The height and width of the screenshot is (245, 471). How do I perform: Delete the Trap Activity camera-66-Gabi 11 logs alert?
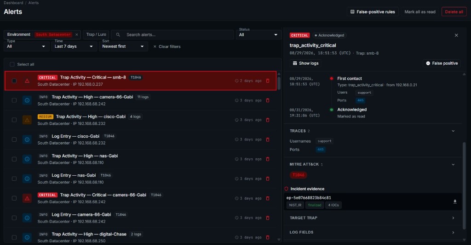pyautogui.click(x=268, y=100)
